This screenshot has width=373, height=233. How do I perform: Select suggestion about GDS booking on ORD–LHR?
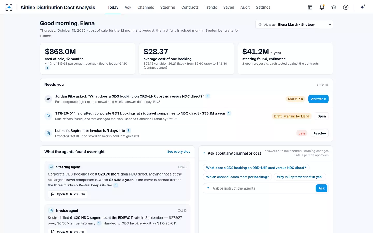(256, 168)
